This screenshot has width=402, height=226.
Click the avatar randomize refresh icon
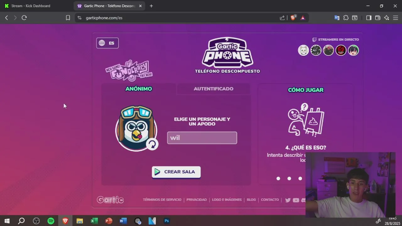click(152, 144)
